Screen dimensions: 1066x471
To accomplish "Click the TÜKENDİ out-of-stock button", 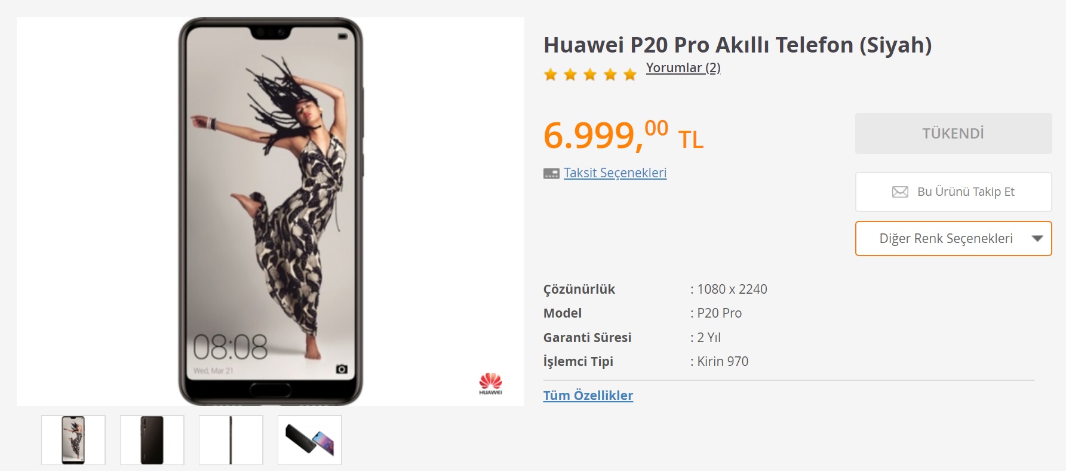I will coord(953,133).
